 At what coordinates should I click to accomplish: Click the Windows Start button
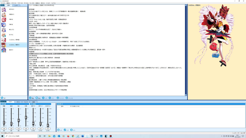(x=2, y=136)
